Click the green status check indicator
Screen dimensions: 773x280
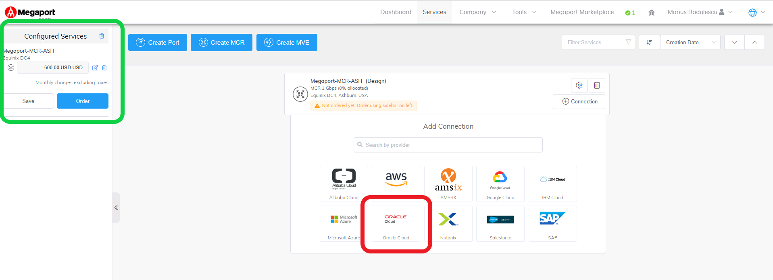click(630, 12)
